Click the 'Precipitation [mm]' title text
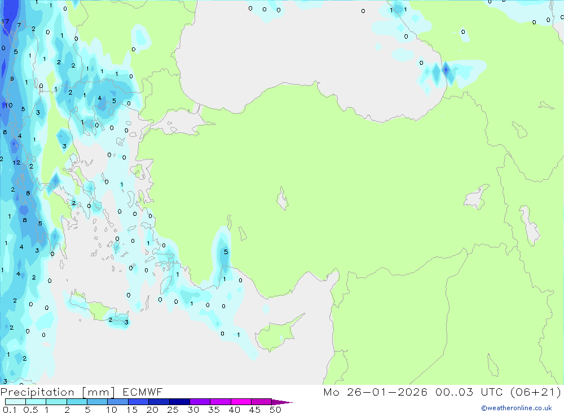 coord(58,392)
